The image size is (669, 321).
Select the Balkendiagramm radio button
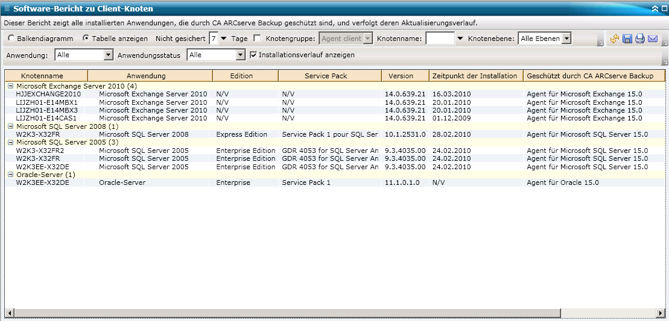[x=12, y=39]
